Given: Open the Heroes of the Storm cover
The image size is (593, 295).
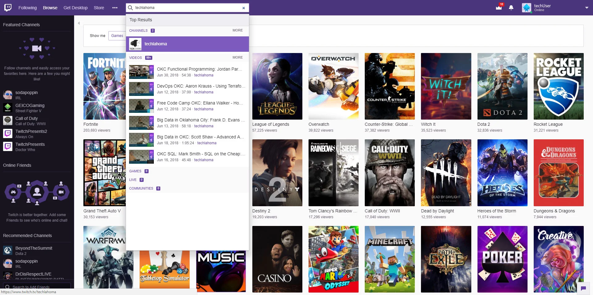Looking at the screenshot, I should pos(503,173).
